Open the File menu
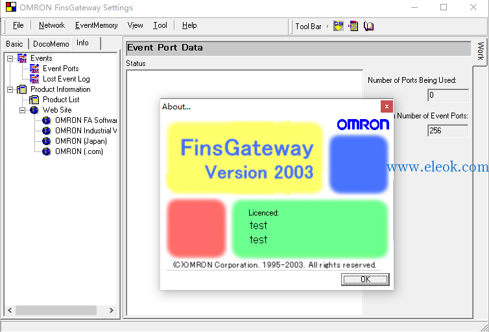Image resolution: width=489 pixels, height=332 pixels. [x=18, y=25]
